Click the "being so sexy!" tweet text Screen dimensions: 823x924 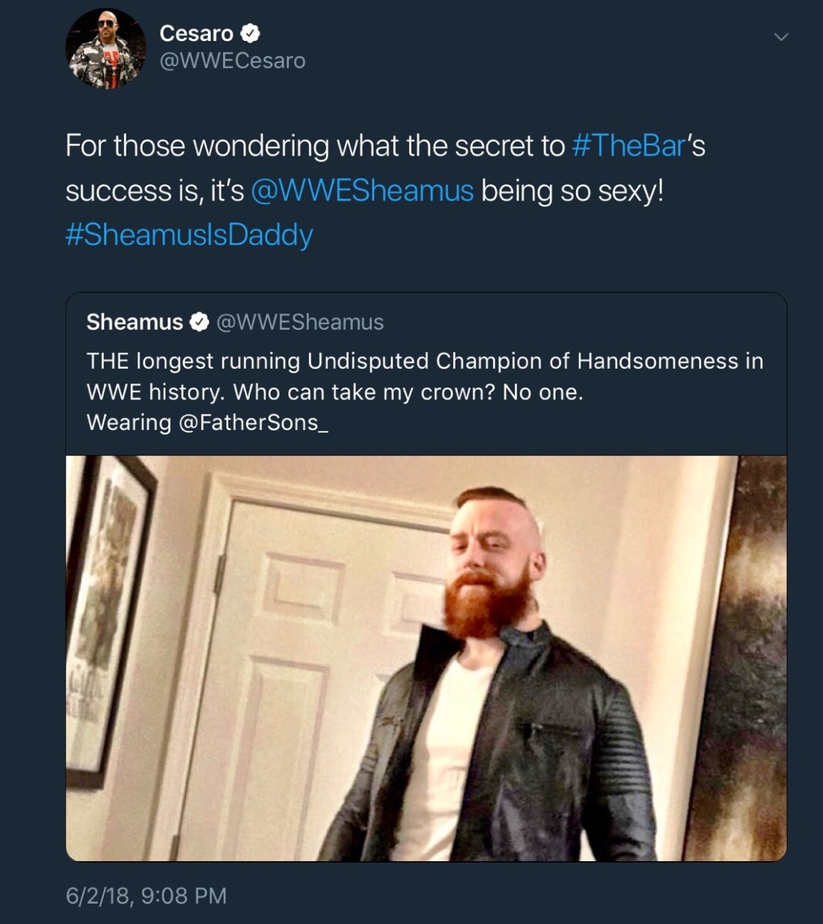(x=572, y=191)
